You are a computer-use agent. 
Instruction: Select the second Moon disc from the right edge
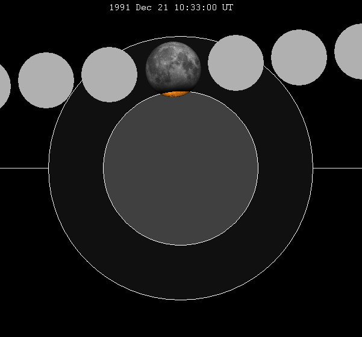click(299, 57)
